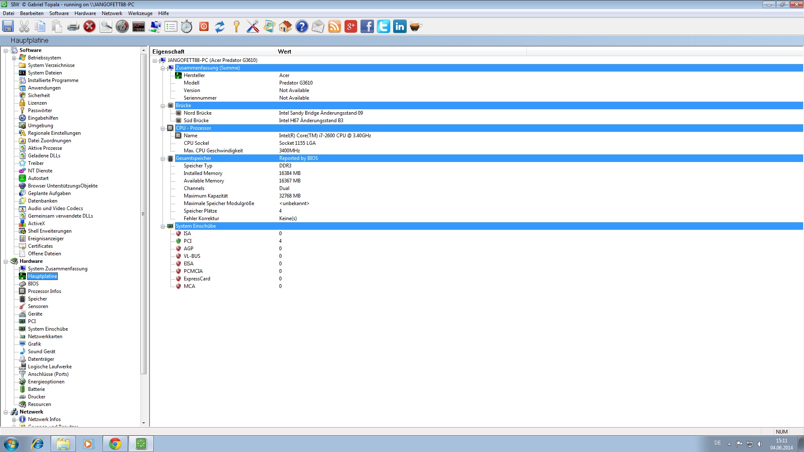
Task: Collapse the Gesamtspeicher section
Action: coord(163,159)
